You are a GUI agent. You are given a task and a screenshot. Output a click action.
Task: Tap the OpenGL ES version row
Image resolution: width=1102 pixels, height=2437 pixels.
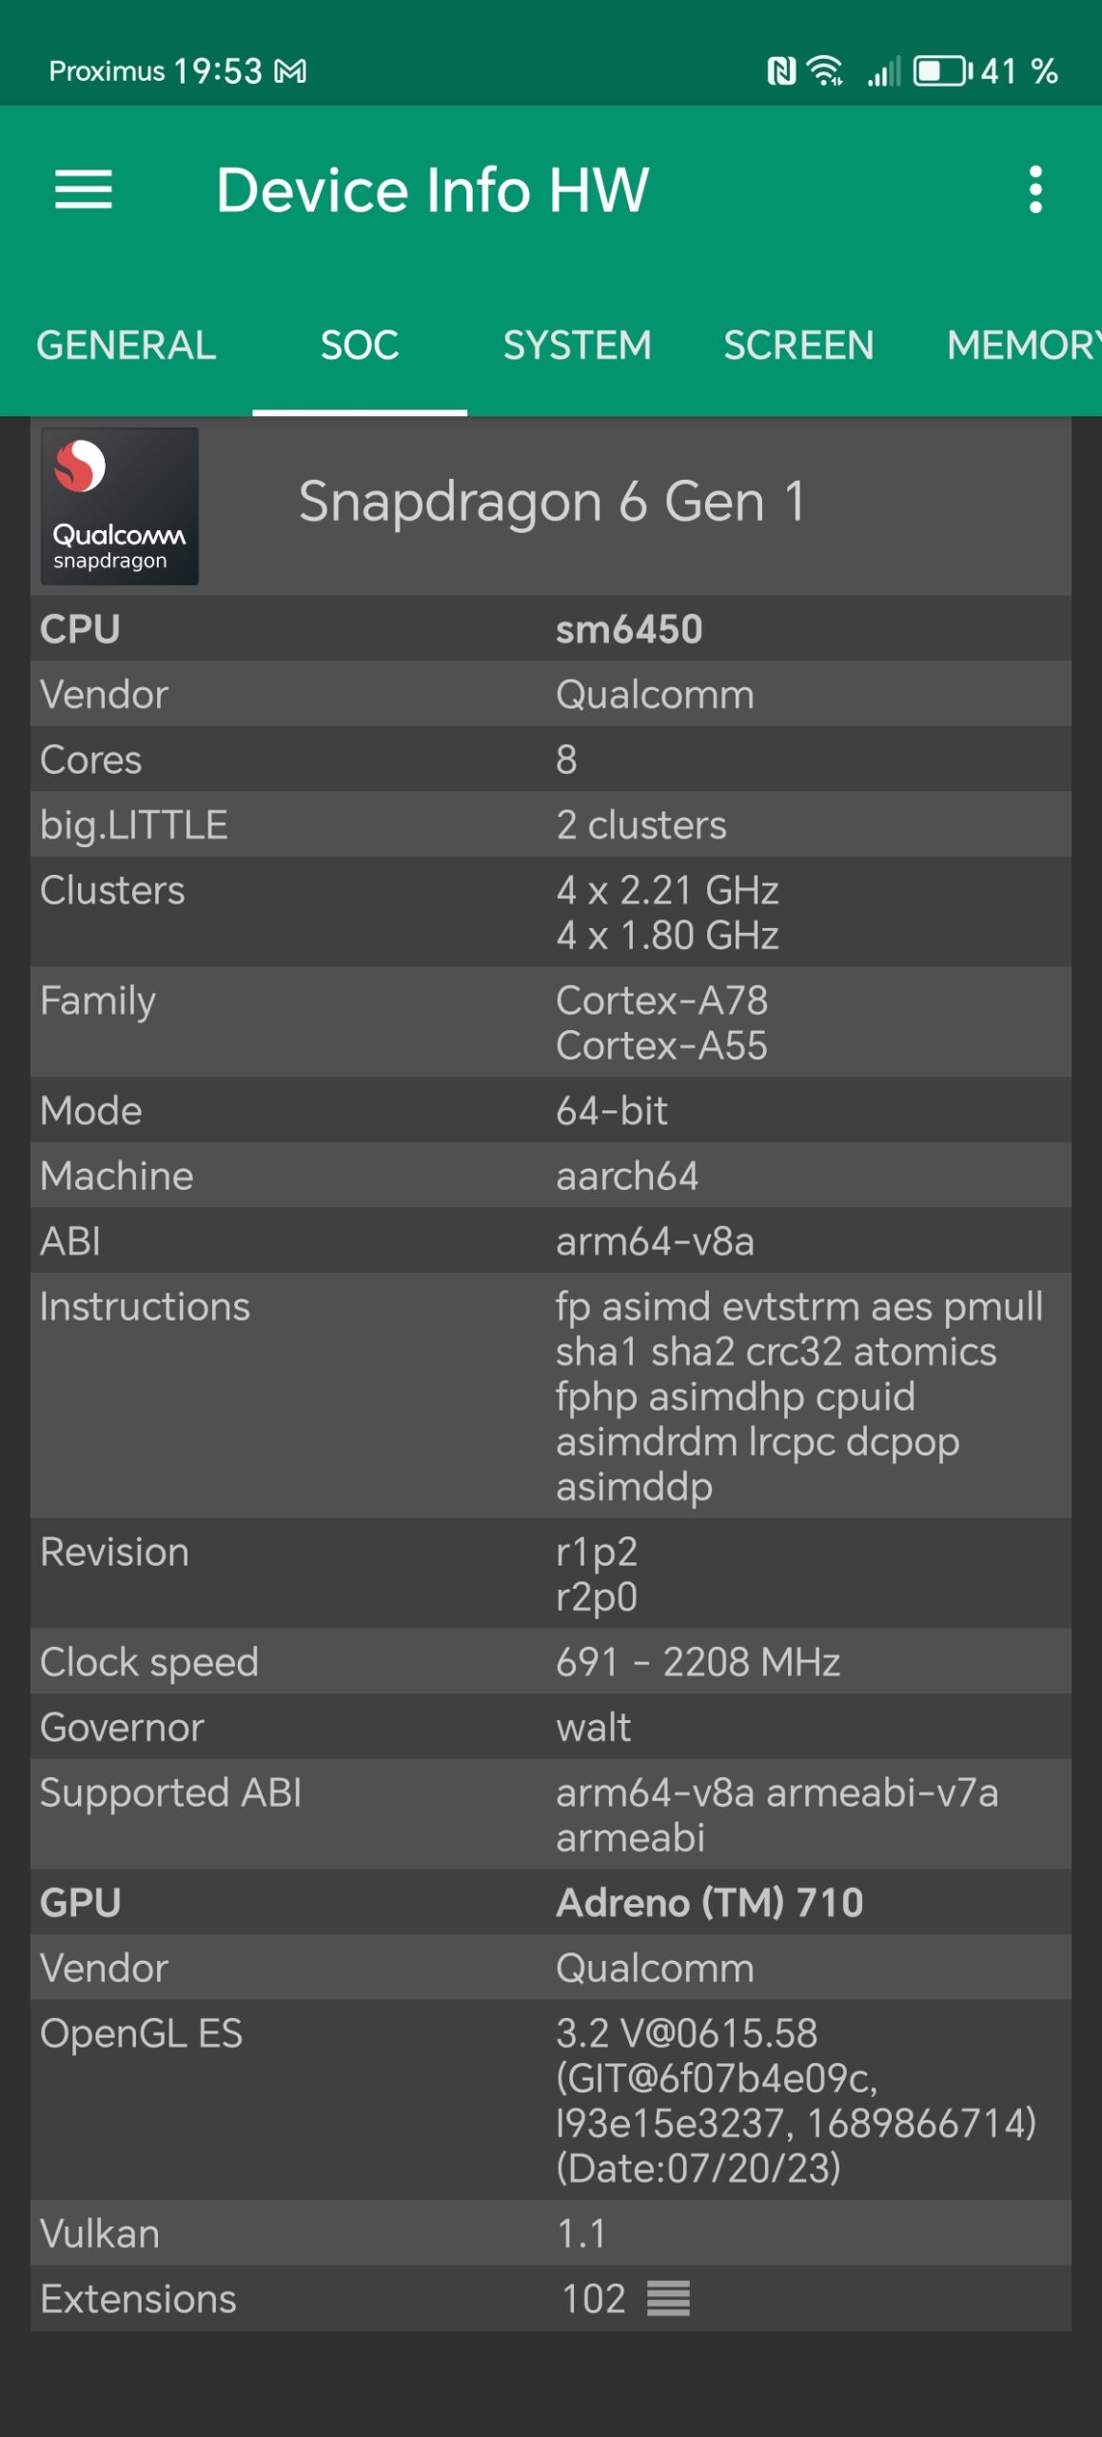[x=550, y=2100]
